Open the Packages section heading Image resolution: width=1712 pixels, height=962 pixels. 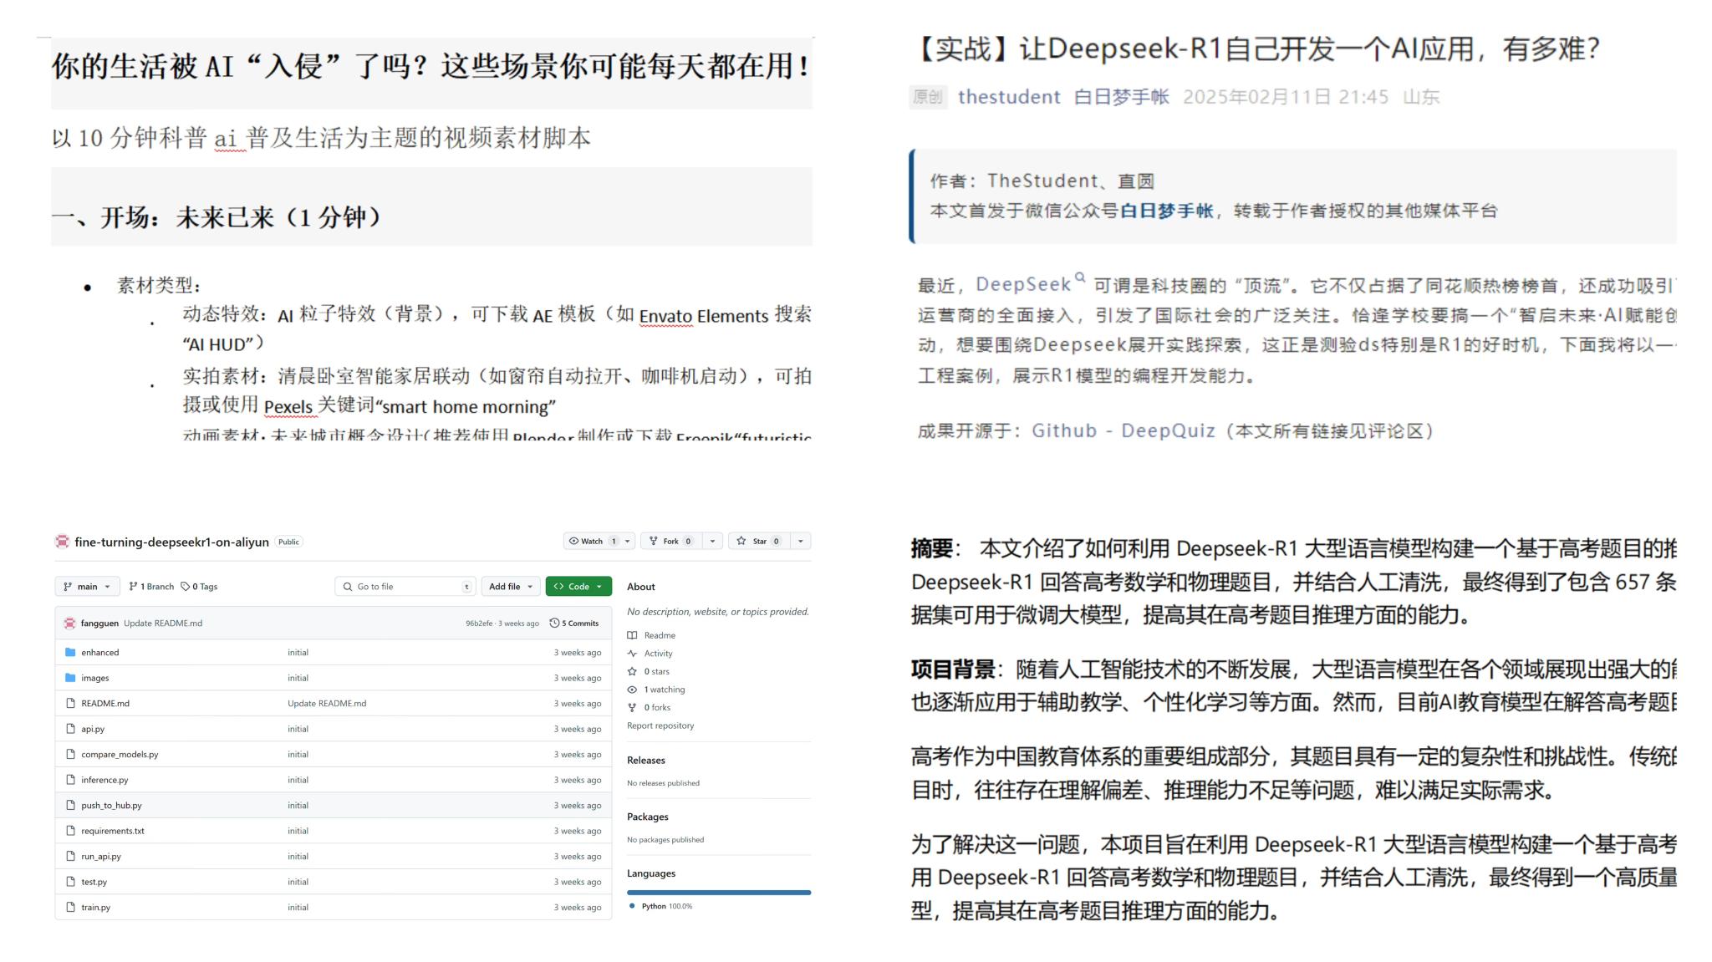click(648, 817)
